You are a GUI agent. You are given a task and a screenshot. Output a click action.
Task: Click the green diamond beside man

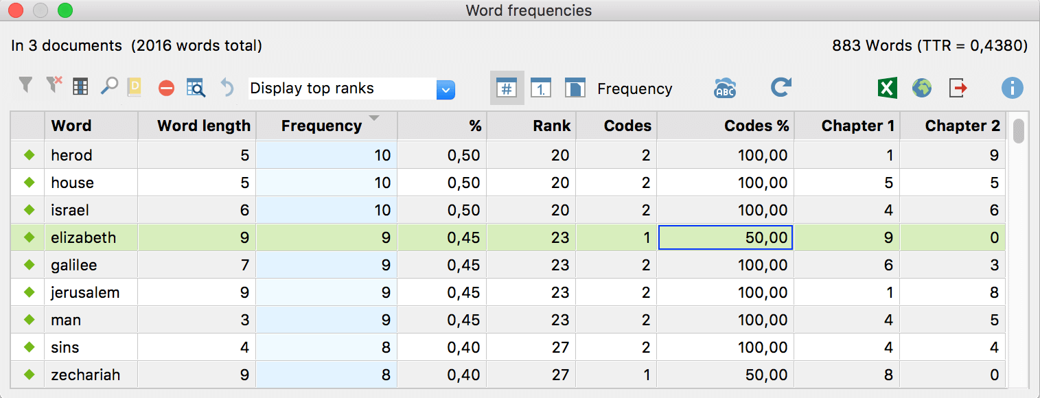point(29,320)
